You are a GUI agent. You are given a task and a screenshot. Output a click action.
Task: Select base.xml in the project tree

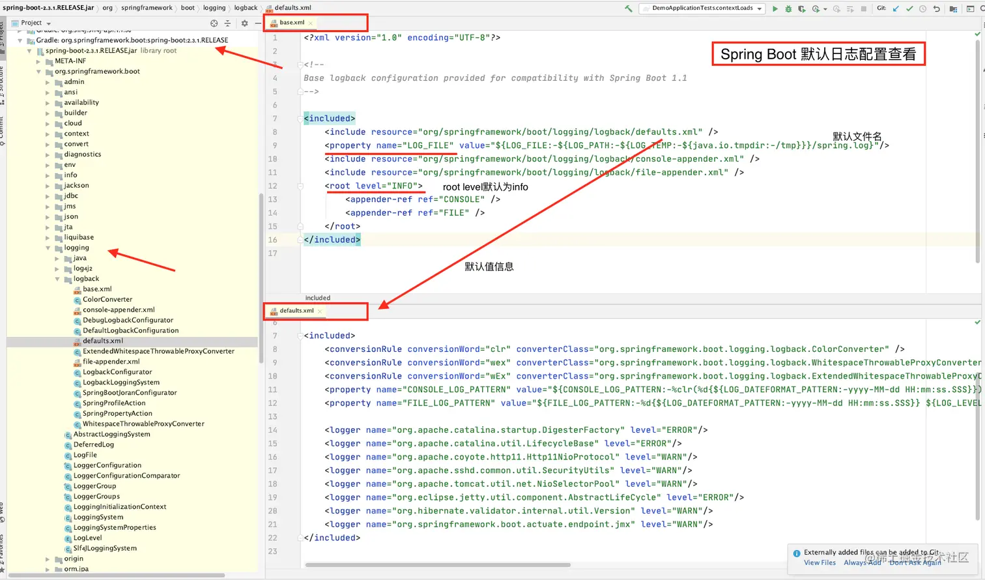pos(97,289)
